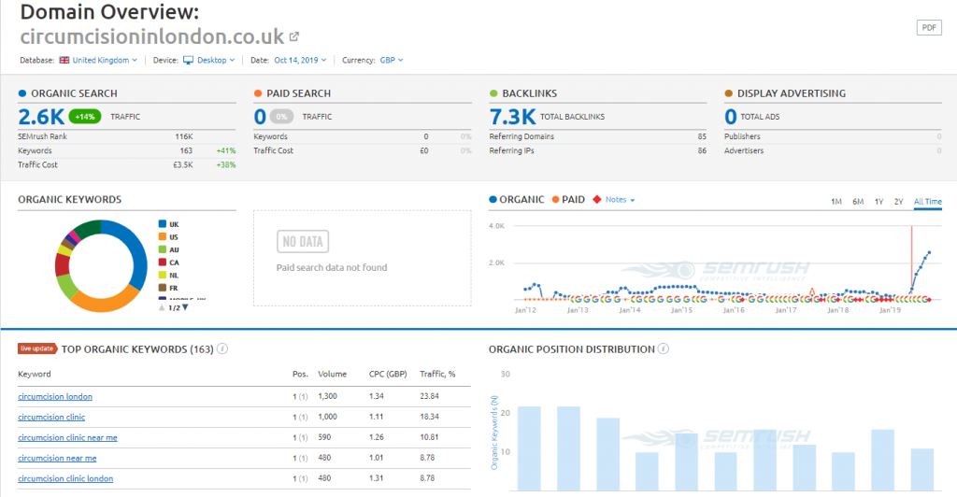Select the 1Y time range tab

(x=878, y=202)
